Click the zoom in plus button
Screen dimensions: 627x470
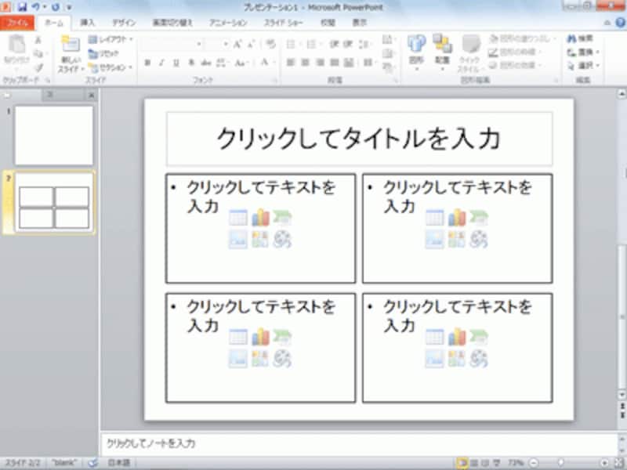[604, 463]
